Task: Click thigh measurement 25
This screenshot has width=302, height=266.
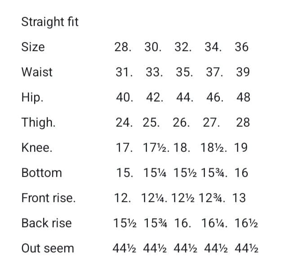Action: pyautogui.click(x=151, y=123)
